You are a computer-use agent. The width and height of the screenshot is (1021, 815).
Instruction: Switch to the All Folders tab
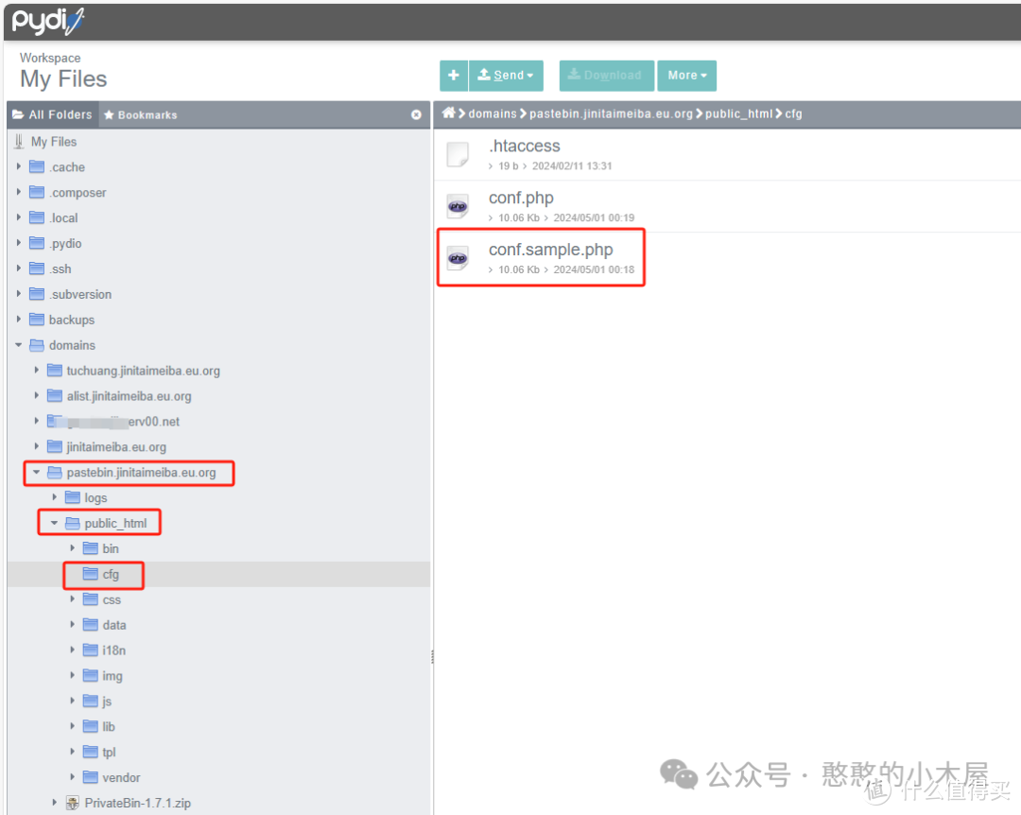point(53,114)
